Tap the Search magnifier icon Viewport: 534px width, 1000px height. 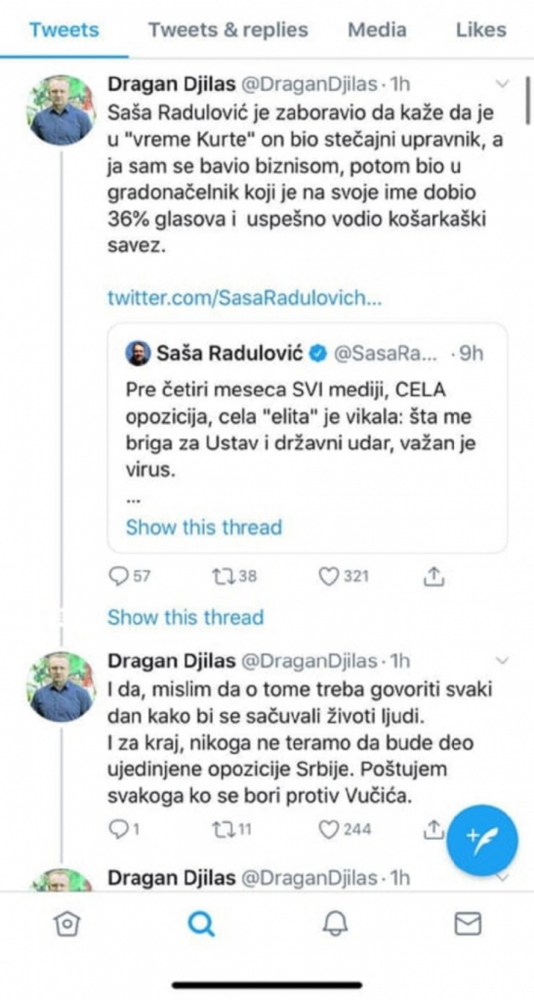click(x=201, y=923)
